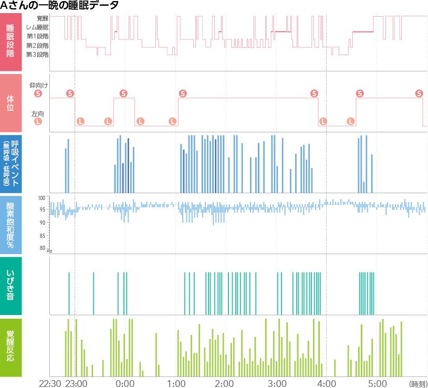Screen dimensions: 428x388
Task: Select the rightmost S marker on the posture chart
Action: 419,93
